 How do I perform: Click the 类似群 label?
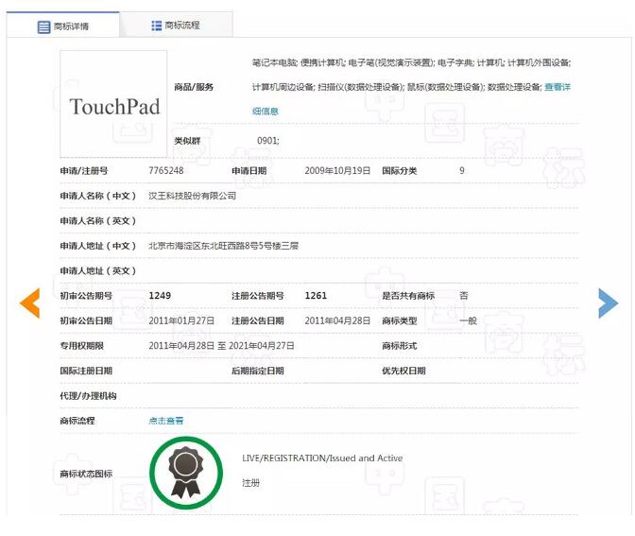[187, 141]
